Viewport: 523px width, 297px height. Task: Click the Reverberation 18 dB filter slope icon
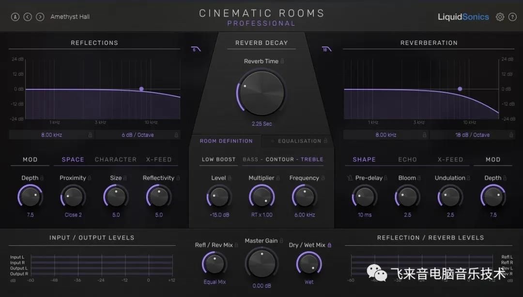click(326, 50)
